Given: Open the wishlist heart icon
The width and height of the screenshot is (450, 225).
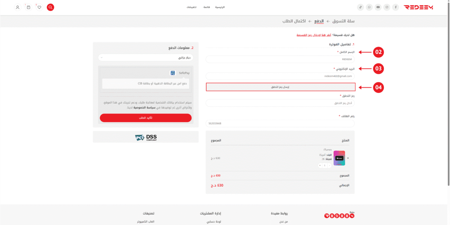Looking at the screenshot, I should click(39, 7).
